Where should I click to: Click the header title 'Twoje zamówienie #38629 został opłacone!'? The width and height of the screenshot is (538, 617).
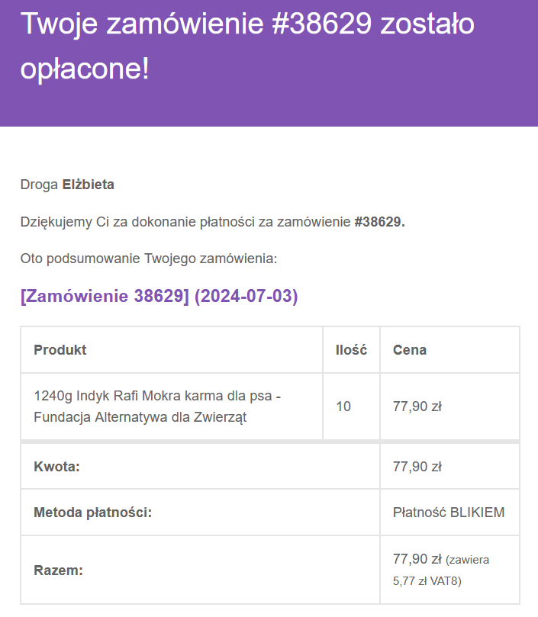(x=247, y=45)
